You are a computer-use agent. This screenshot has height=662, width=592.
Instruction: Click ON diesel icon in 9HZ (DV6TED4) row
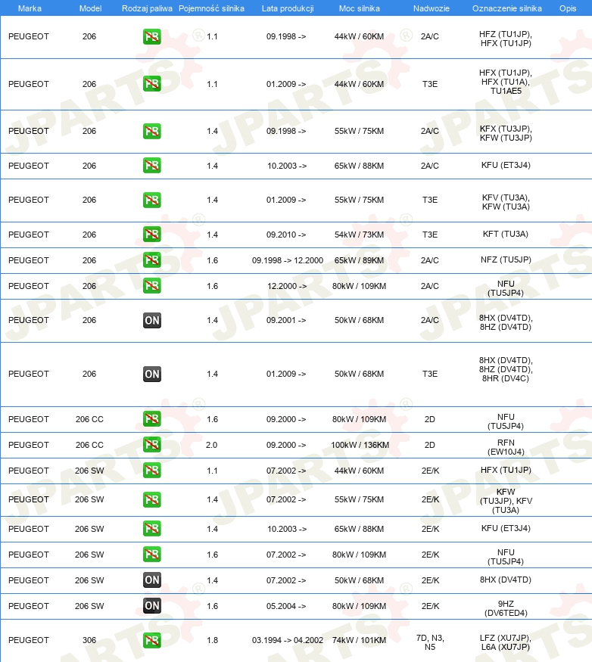[151, 606]
